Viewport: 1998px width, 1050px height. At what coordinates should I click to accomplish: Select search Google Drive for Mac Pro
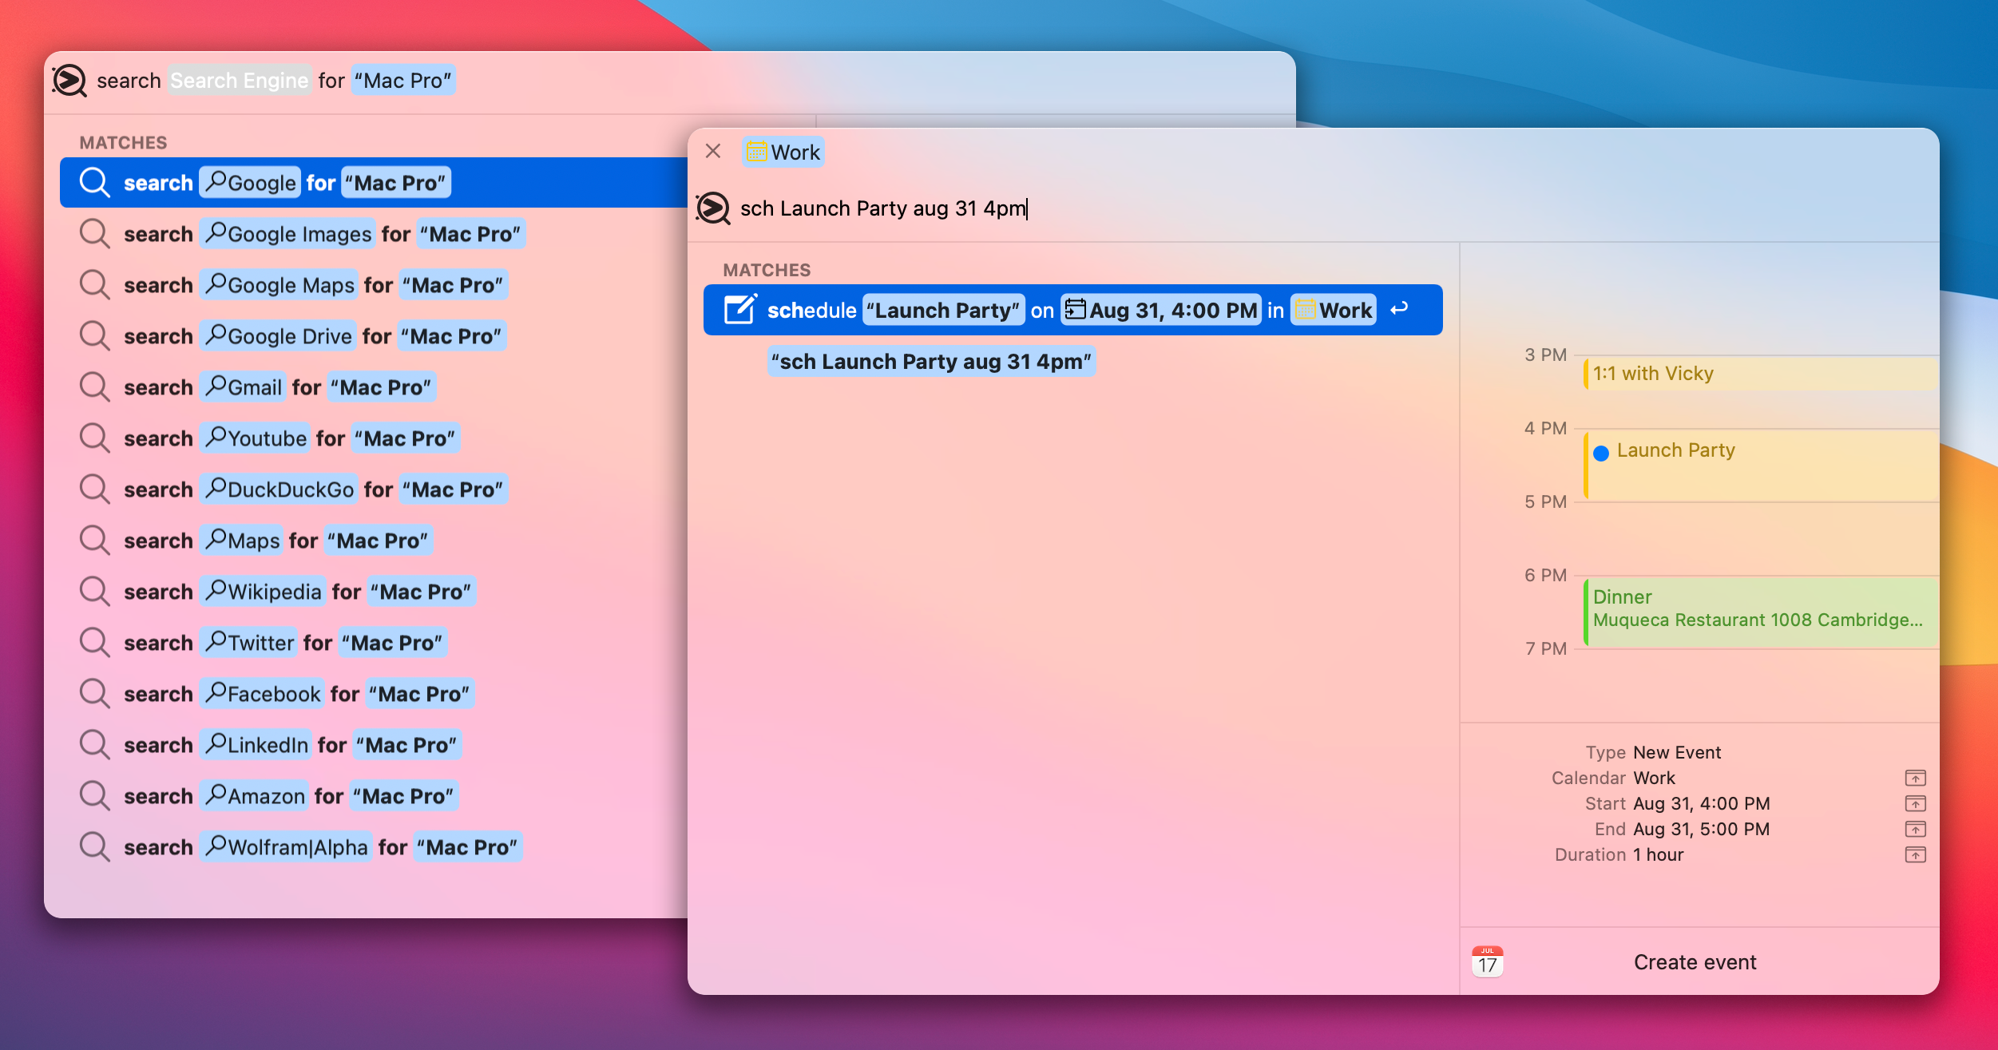click(x=374, y=335)
